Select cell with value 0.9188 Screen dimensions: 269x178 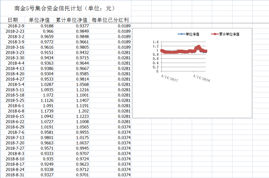[x=40, y=26]
